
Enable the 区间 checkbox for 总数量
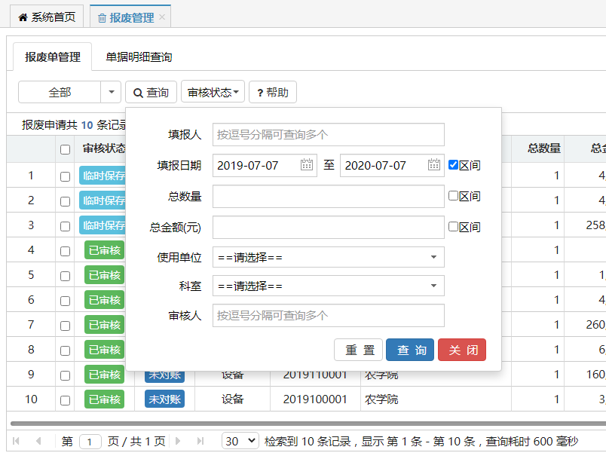pyautogui.click(x=453, y=196)
